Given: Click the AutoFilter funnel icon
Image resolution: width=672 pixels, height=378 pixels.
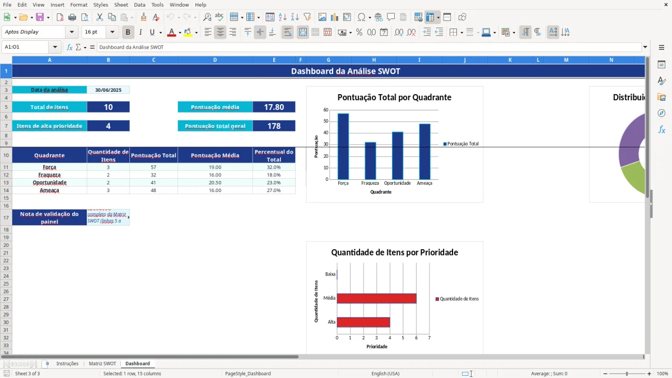Looking at the screenshot, I should (307, 17).
